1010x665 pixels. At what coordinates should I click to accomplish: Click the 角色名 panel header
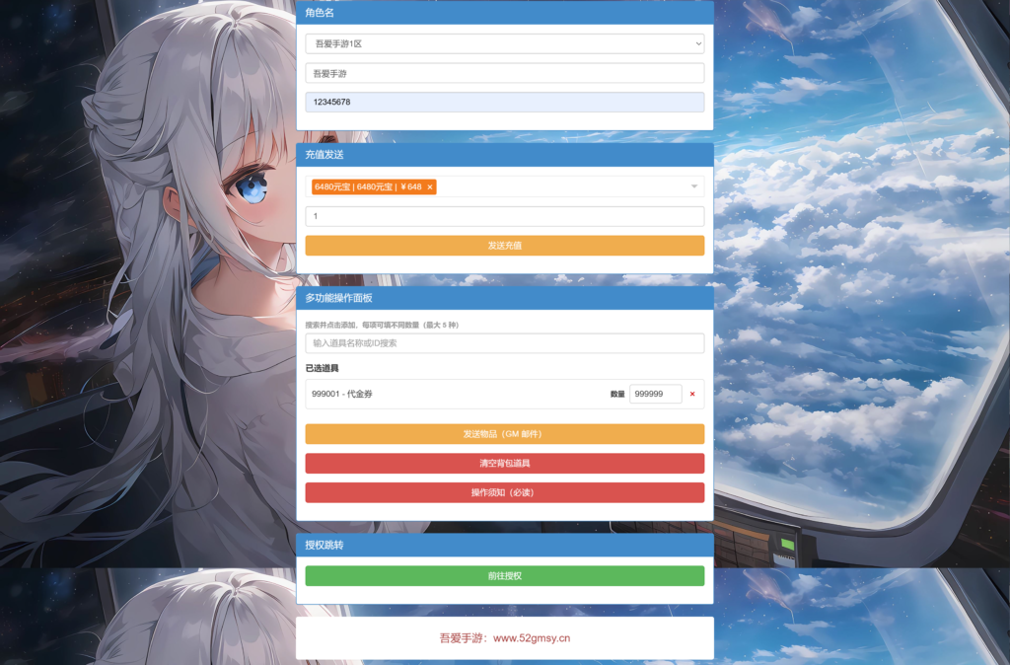coord(504,12)
